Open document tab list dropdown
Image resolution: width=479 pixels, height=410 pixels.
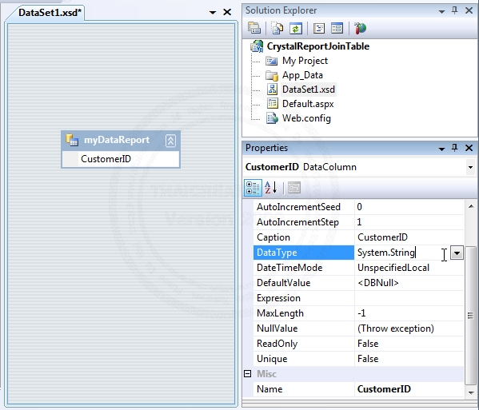pyautogui.click(x=213, y=13)
